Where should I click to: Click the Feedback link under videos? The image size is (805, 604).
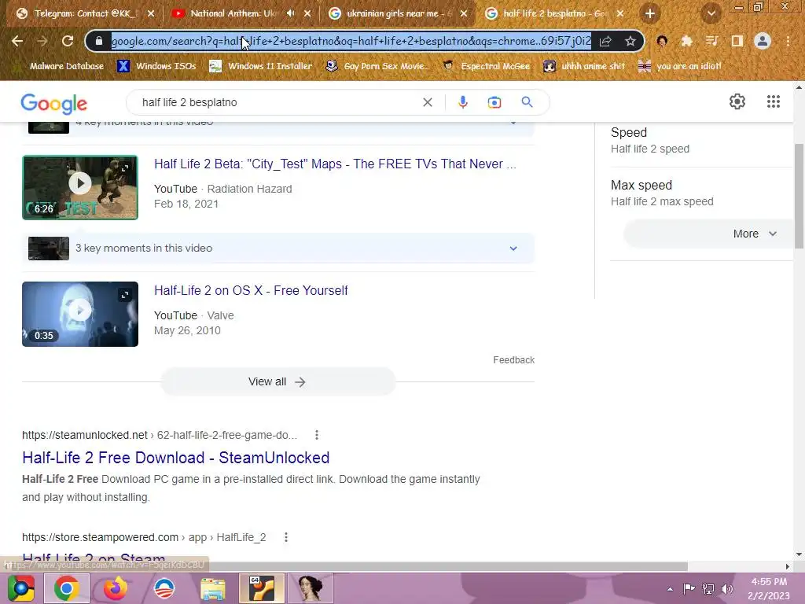513,360
